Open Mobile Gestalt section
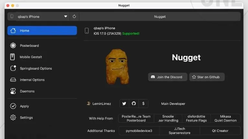This screenshot has width=248, height=139. [42, 57]
